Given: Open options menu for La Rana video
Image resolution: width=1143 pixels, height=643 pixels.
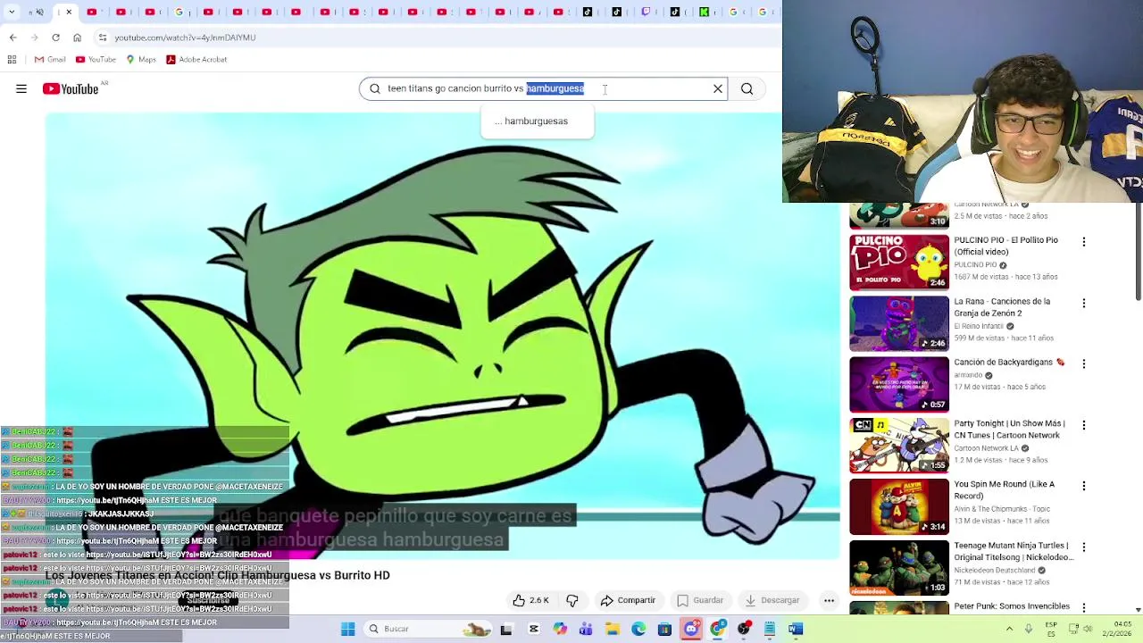Looking at the screenshot, I should tap(1084, 303).
